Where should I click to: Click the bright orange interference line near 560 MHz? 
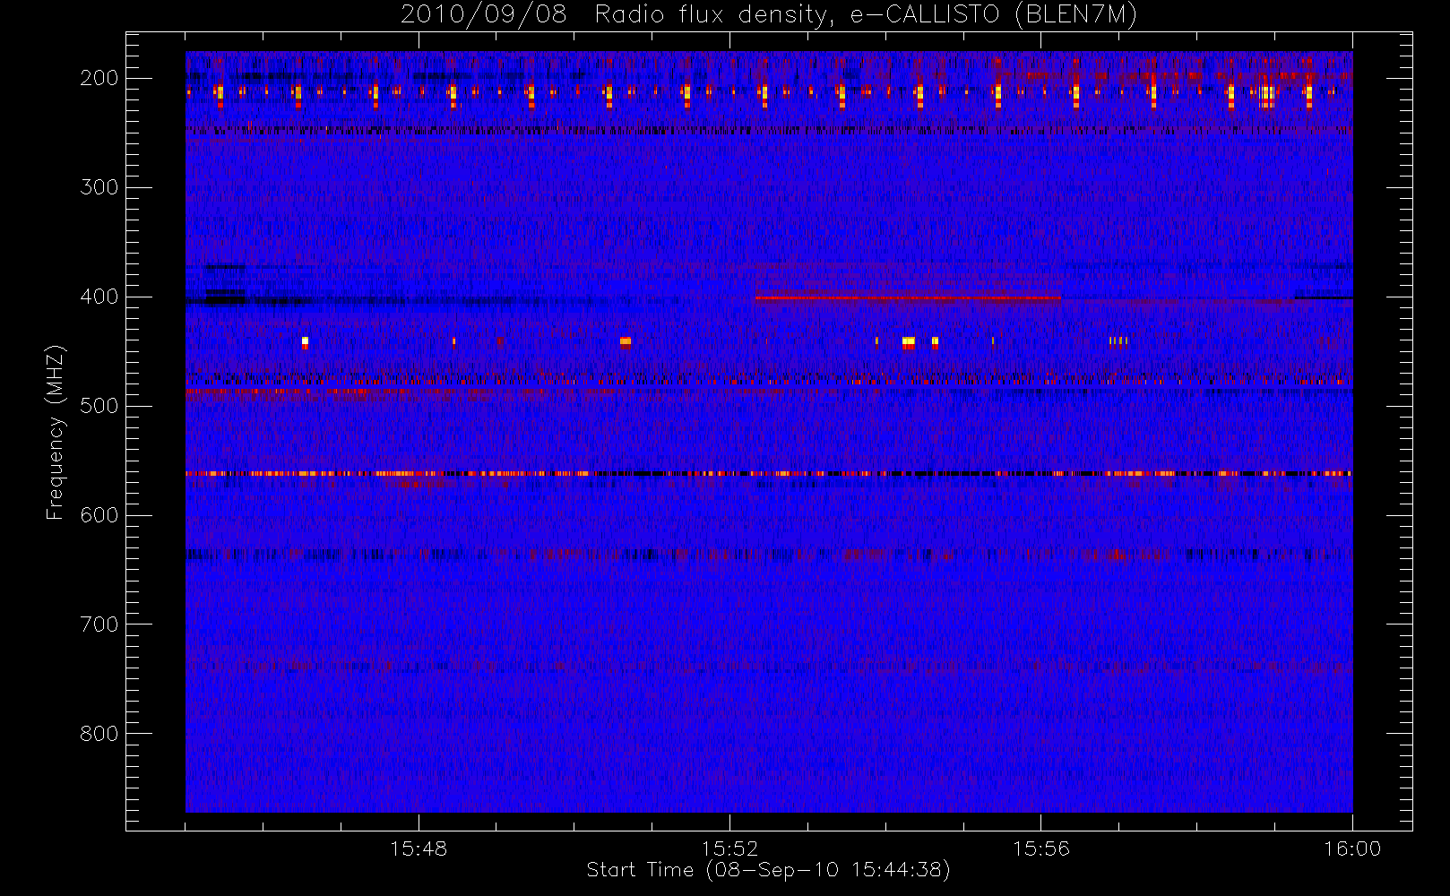769,473
